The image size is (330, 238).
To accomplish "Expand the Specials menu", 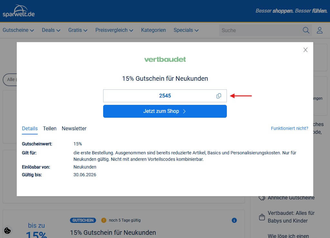I will [186, 30].
